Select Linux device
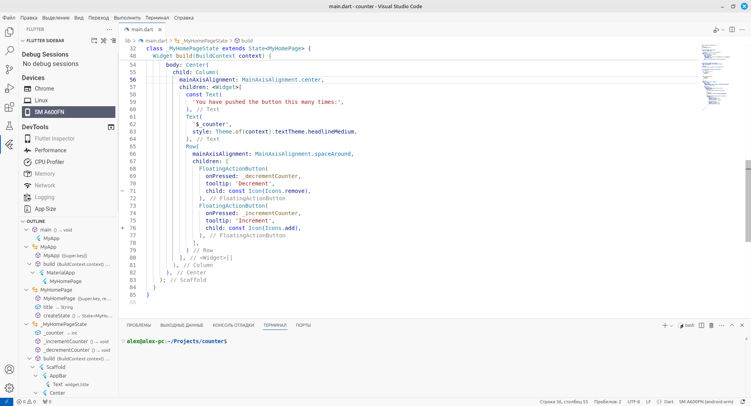This screenshot has height=406, width=751. click(x=68, y=100)
